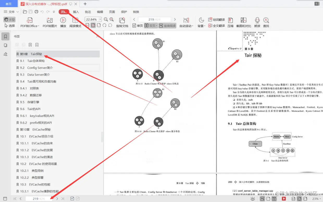Toggle the fit page view icon
Image resolution: width=323 pixels, height=202 pixels.
pos(93,25)
